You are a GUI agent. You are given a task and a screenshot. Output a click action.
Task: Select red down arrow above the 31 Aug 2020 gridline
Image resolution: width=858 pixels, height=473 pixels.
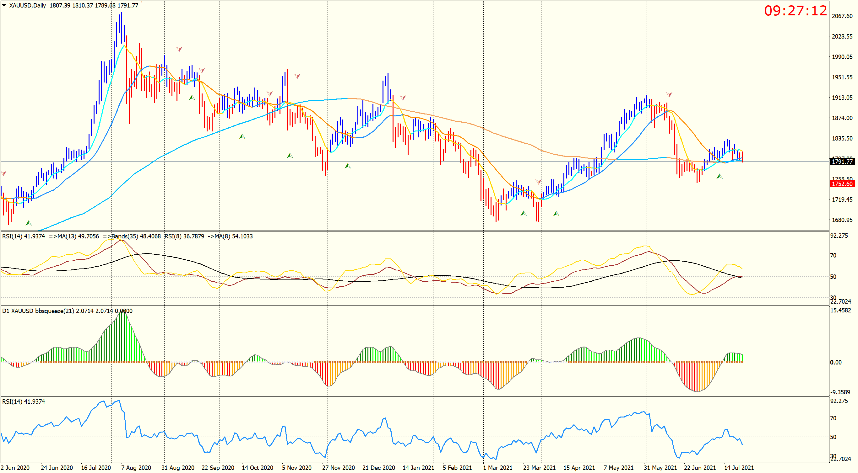[x=179, y=49]
